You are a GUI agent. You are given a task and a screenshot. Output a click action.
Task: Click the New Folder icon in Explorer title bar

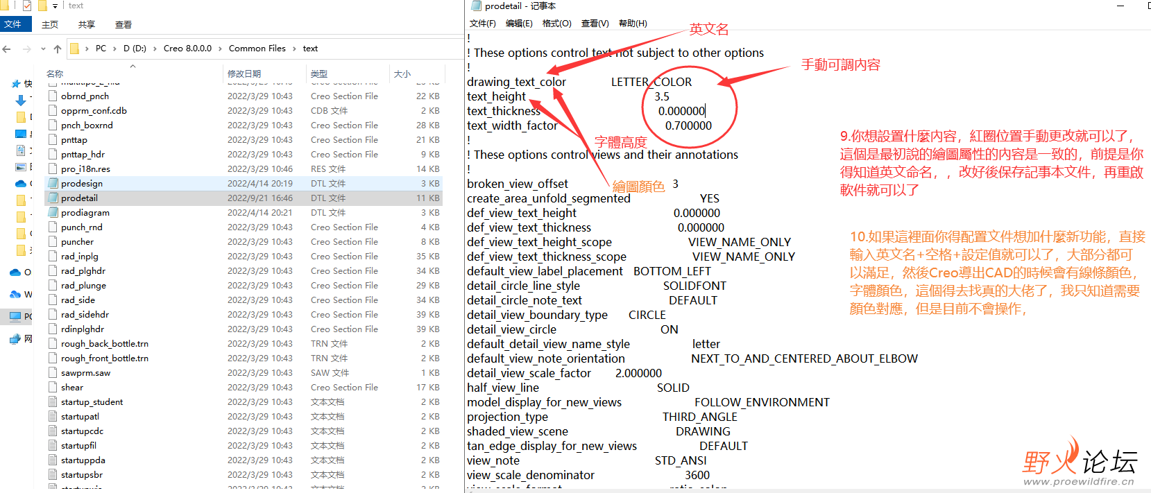42,6
